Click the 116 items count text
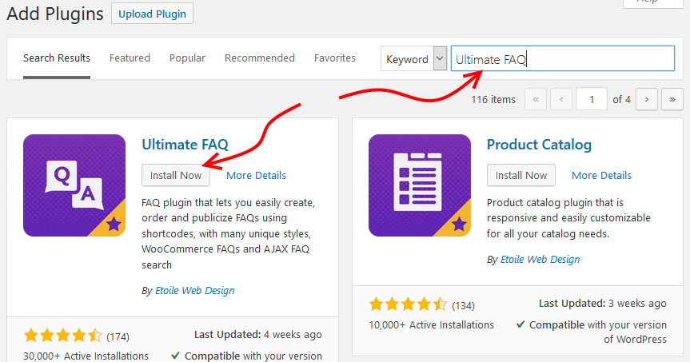 (x=493, y=99)
